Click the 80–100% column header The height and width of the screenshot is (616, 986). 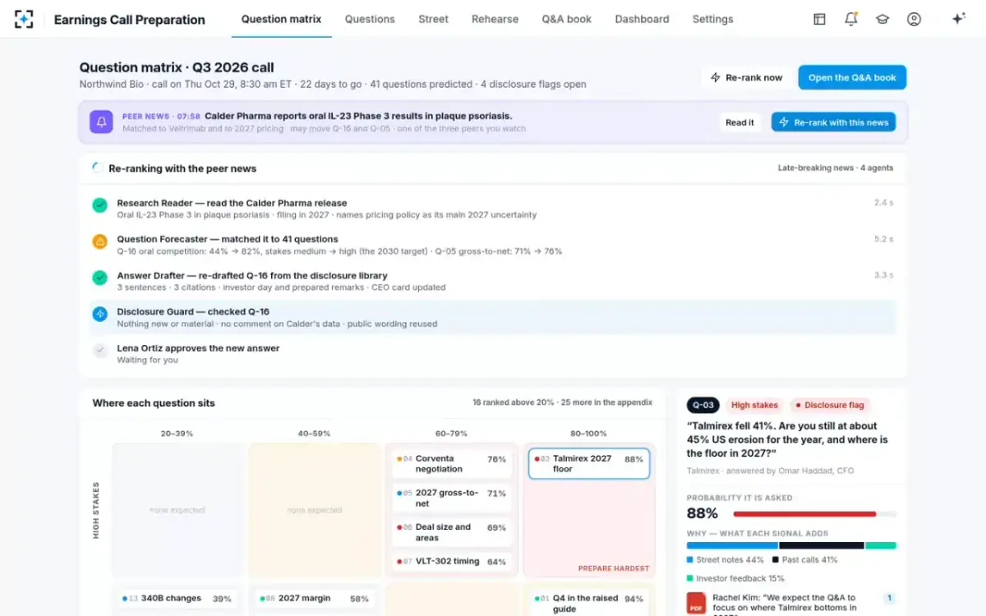(588, 433)
